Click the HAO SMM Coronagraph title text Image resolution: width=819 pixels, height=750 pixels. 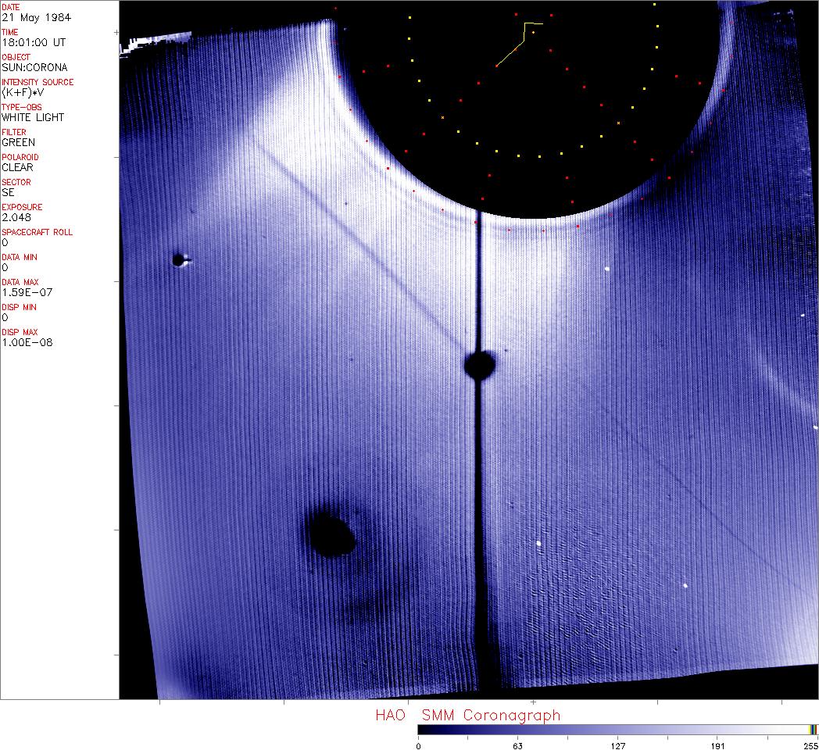467,715
